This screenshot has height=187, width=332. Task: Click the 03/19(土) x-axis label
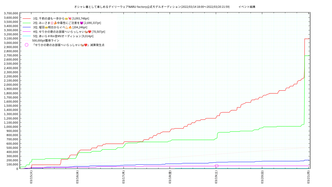click(x=216, y=177)
